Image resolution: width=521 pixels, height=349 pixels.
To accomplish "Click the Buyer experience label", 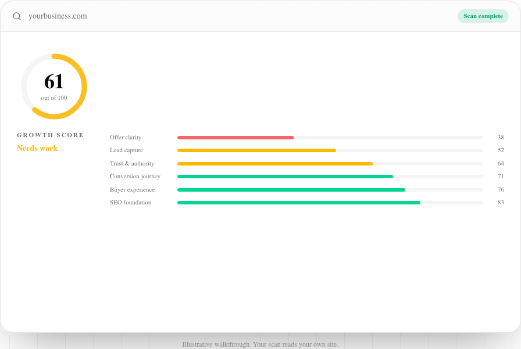I will tap(132, 190).
